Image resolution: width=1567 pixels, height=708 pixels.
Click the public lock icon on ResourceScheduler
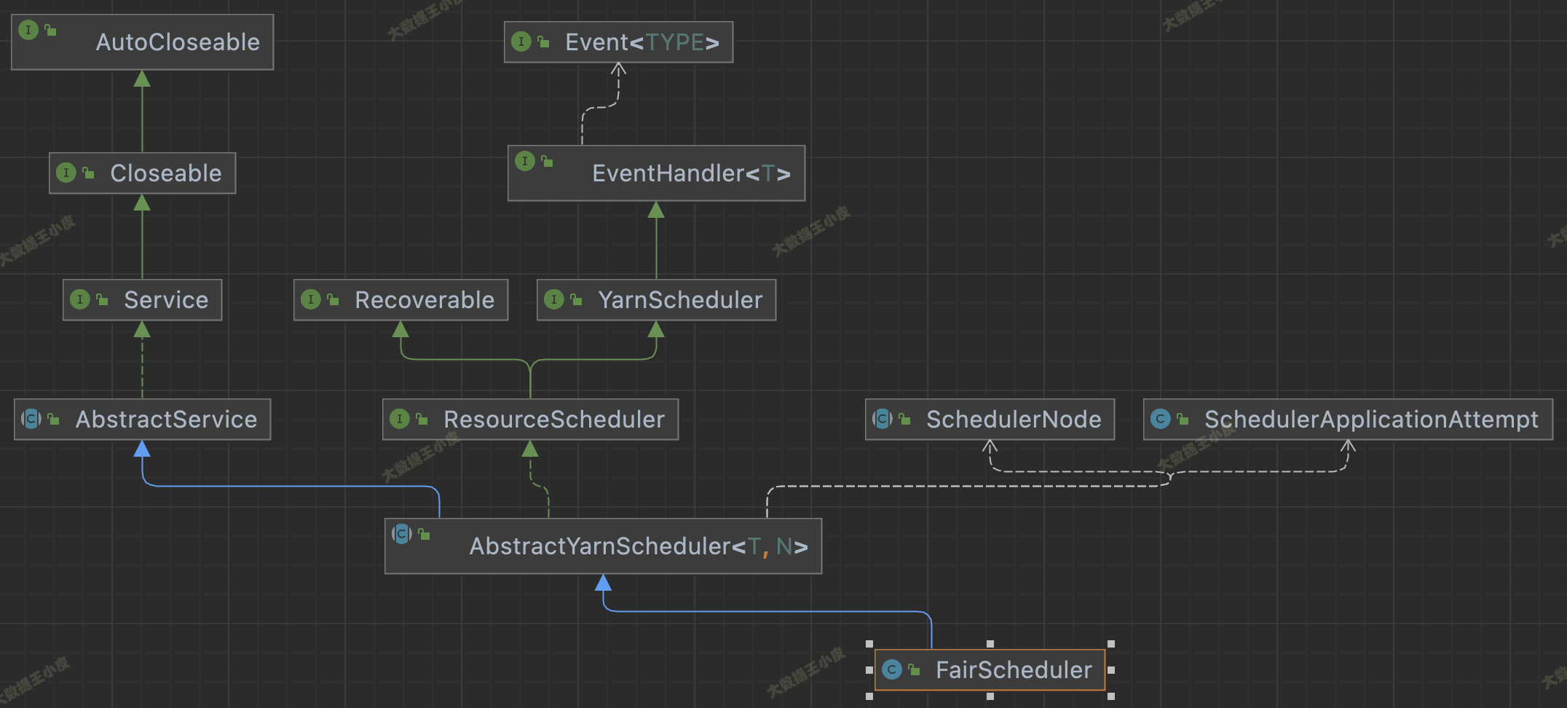(x=422, y=419)
